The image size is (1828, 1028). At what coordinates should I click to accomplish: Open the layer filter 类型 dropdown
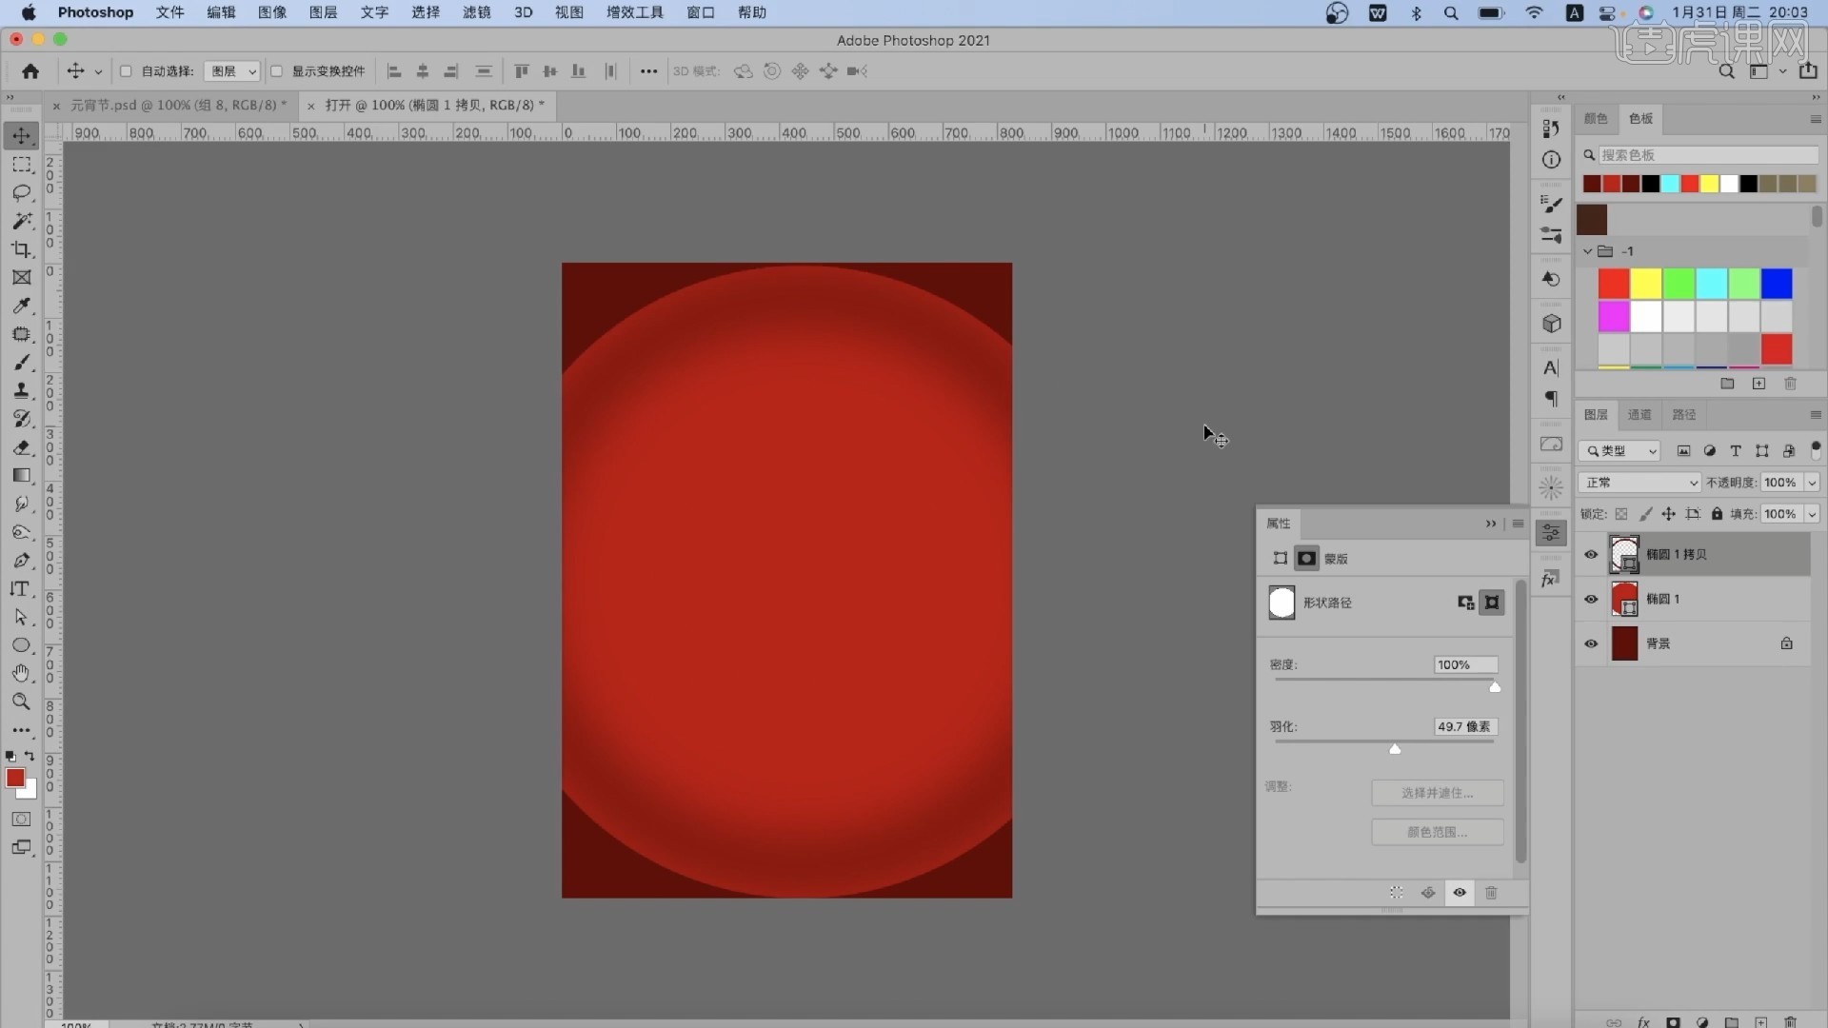pyautogui.click(x=1619, y=451)
